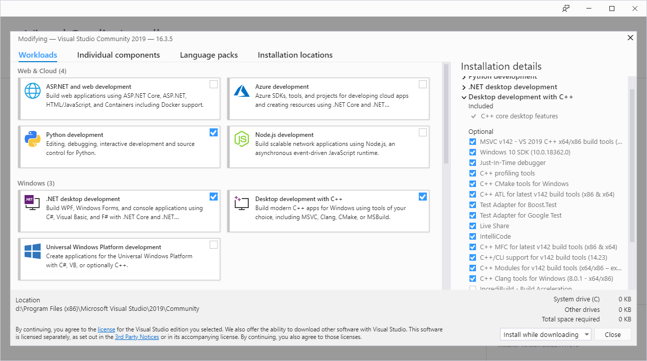Uncheck Desktop development with C++ workload
Viewport: 647px width, 361px height.
coord(423,197)
